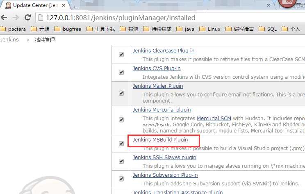This screenshot has width=305, height=194.
Task: Uncheck the Jenkins Subversion Plug-in checkbox
Action: coord(121,179)
